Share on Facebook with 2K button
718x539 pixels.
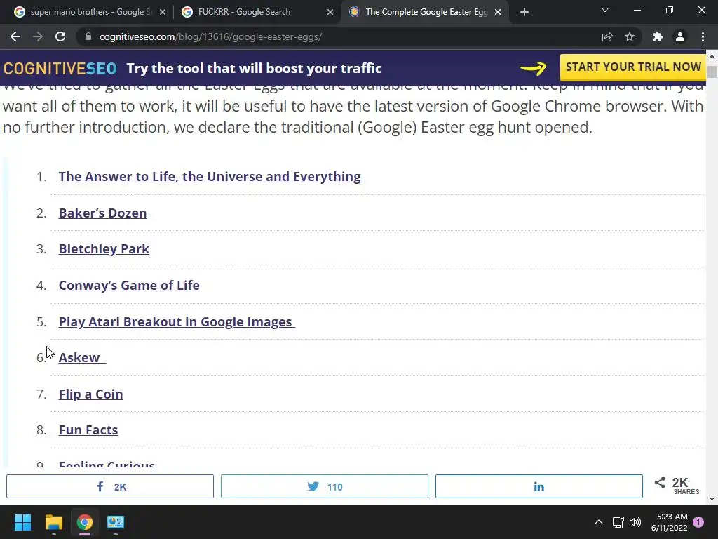click(x=110, y=486)
